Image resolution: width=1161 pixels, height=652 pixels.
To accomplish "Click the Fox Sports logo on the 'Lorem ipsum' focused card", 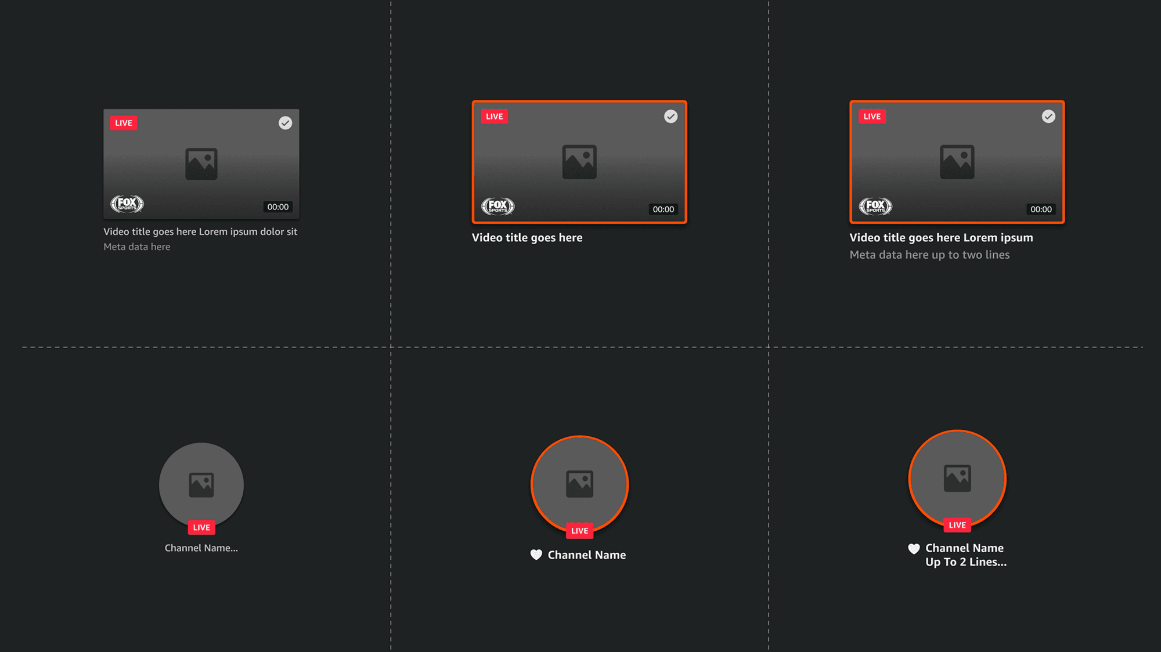I will point(875,206).
